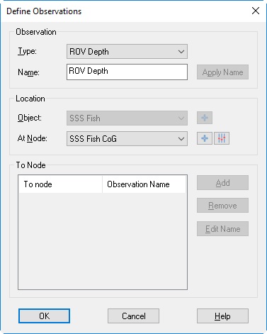Confirm with the OK button
Image resolution: width=267 pixels, height=334 pixels.
(44, 316)
